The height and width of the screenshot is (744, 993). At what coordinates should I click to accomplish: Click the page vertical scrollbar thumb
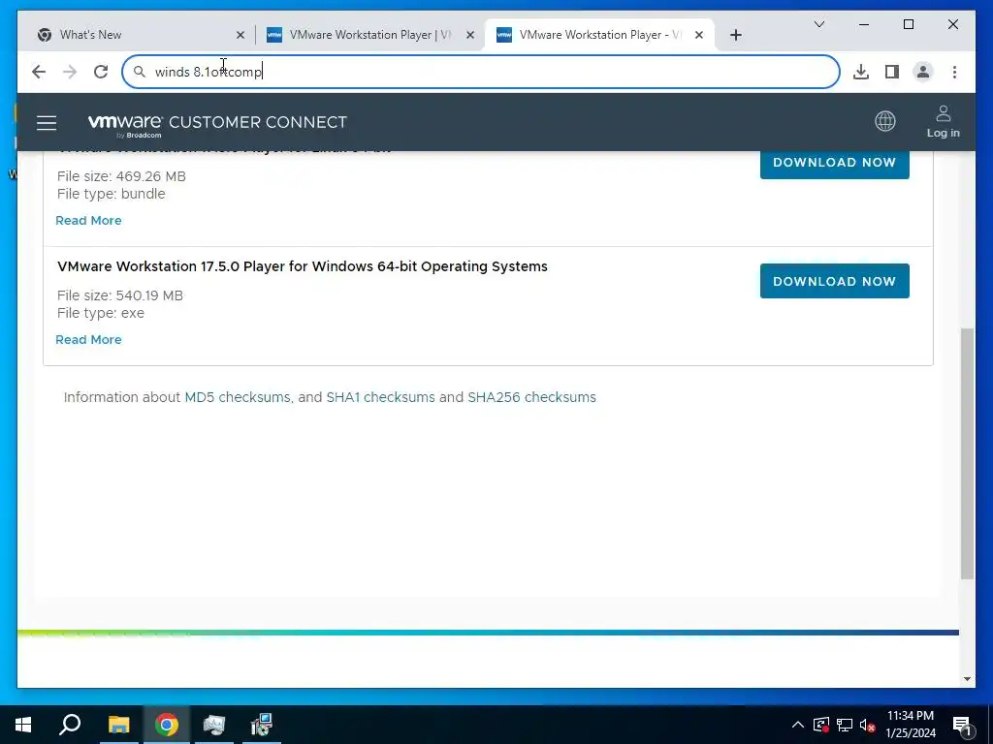[x=967, y=453]
